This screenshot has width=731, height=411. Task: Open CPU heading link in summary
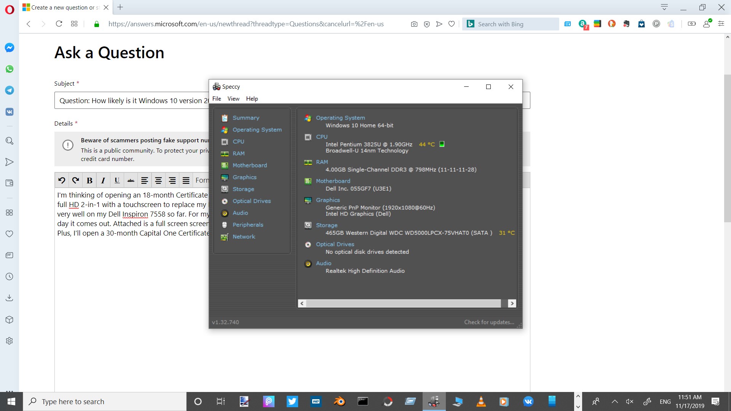[322, 137]
